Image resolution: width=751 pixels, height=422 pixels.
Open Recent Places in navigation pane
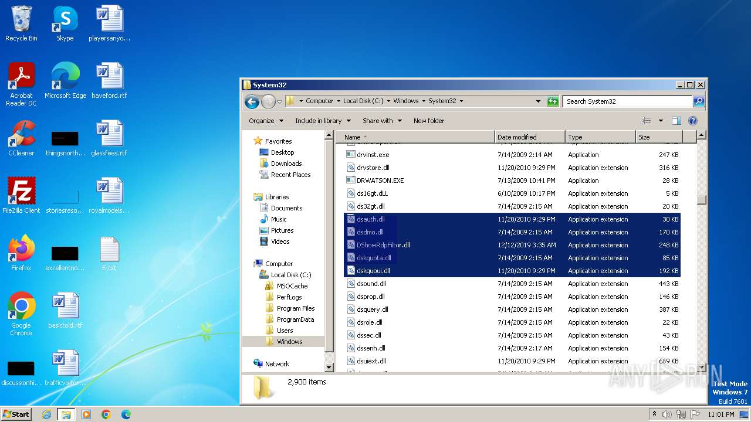[x=290, y=175]
